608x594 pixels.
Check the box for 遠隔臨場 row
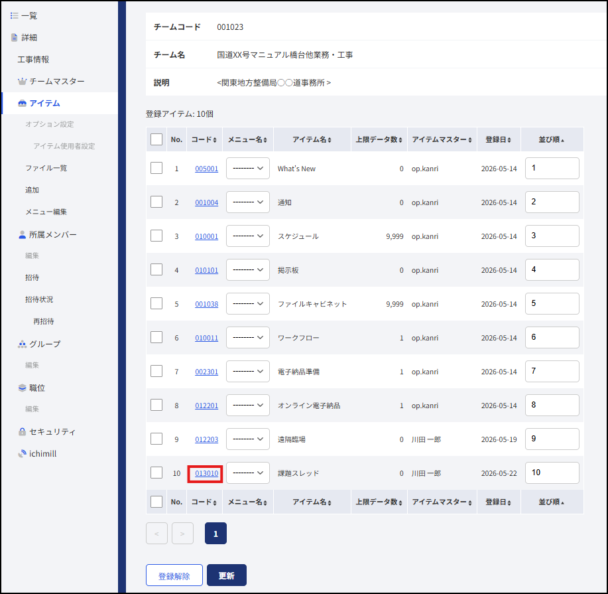tap(156, 439)
